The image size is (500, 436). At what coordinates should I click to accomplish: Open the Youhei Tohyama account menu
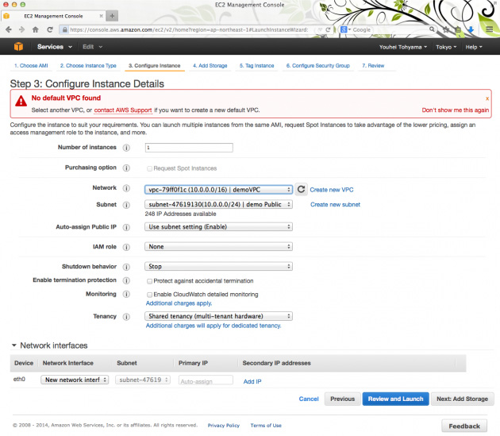402,47
